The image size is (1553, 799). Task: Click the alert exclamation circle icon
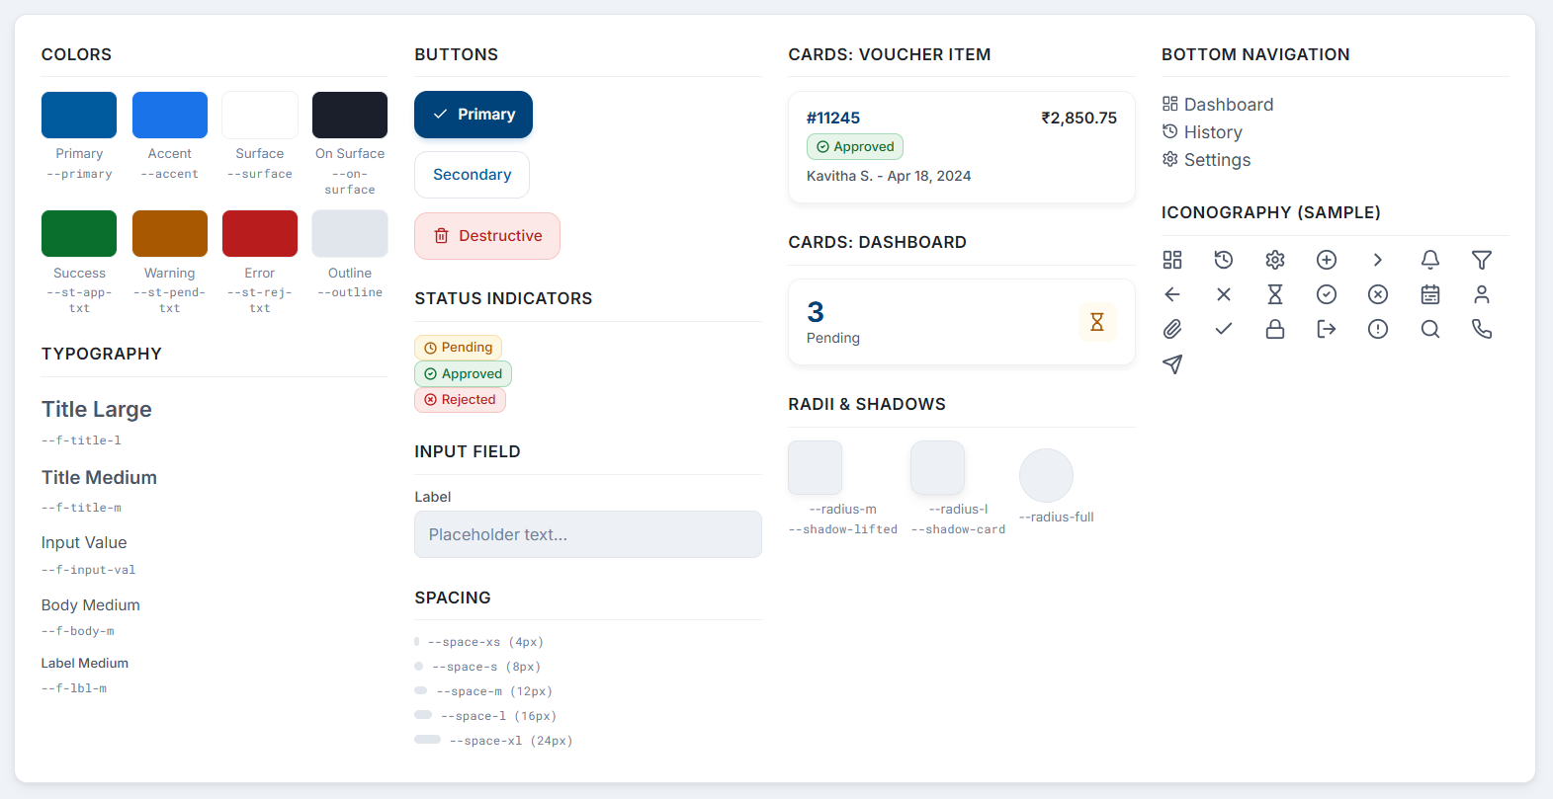(1378, 329)
